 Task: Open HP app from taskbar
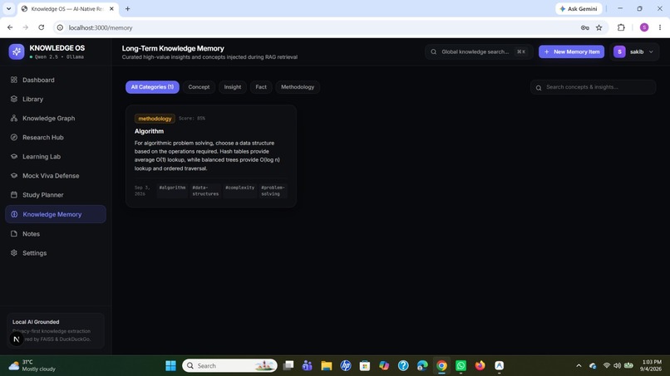pos(346,366)
